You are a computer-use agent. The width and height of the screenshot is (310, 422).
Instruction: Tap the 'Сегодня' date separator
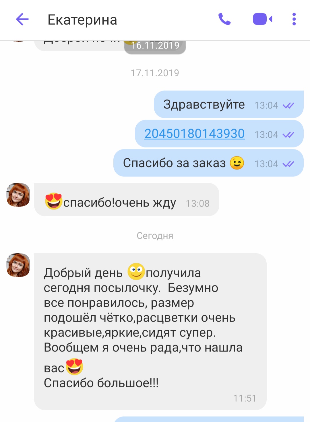[x=155, y=236]
